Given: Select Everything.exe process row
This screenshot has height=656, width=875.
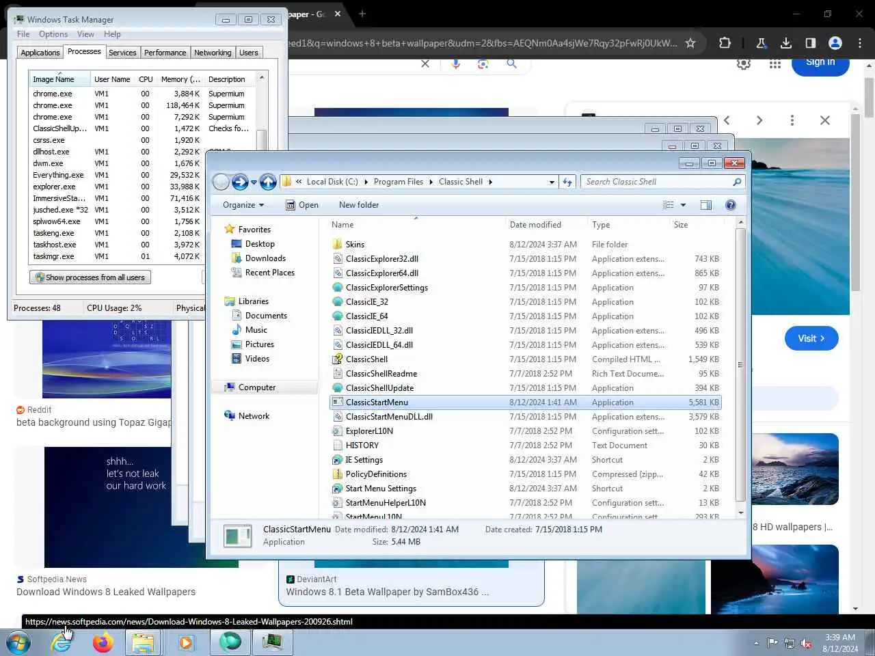Looking at the screenshot, I should [x=142, y=175].
